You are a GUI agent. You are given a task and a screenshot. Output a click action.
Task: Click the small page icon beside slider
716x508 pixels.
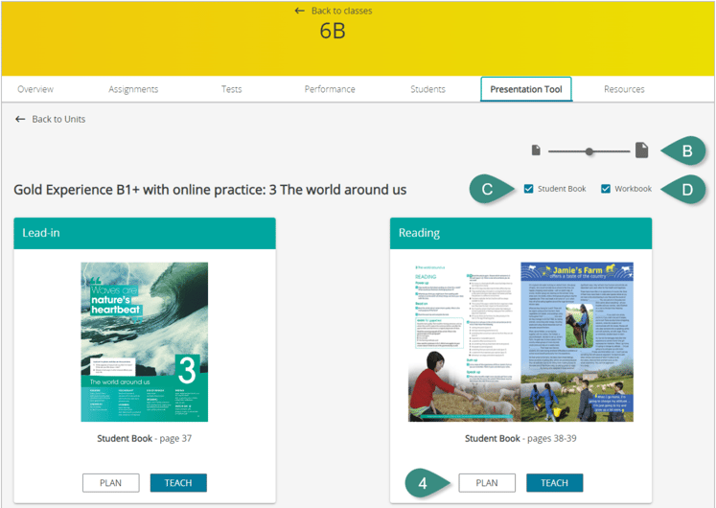(537, 150)
